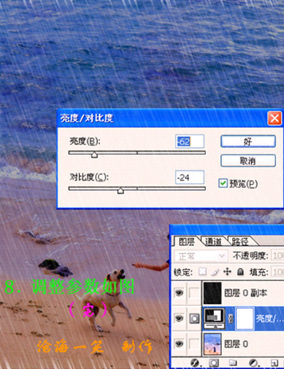Click the create new layer icon
The height and width of the screenshot is (369, 284).
275,363
